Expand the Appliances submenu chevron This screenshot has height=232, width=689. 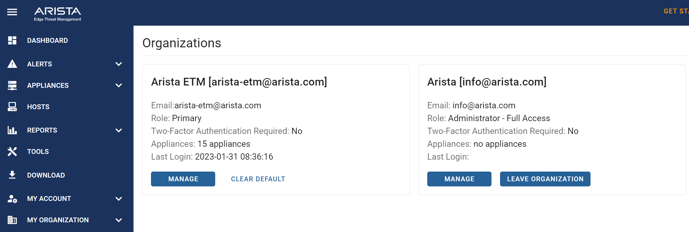coord(119,86)
